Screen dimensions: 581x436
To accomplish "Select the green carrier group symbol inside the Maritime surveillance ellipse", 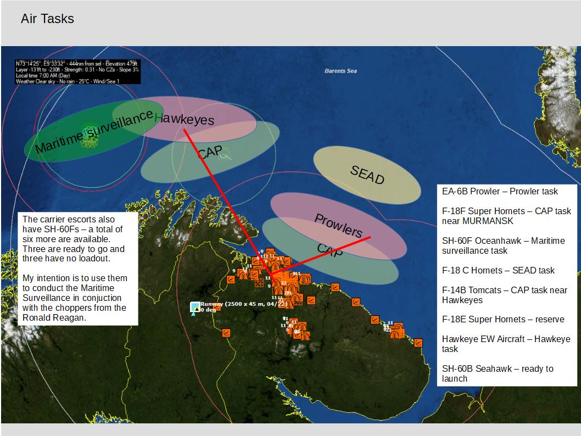I will click(90, 135).
